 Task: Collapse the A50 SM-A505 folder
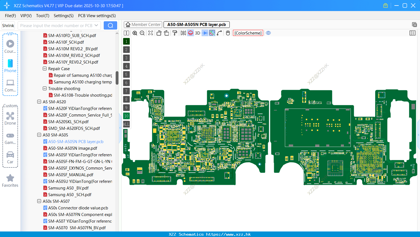point(39,135)
